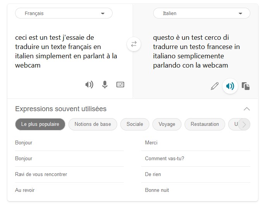Listen to the Italian translation audio
The image size is (265, 205).
click(x=230, y=86)
